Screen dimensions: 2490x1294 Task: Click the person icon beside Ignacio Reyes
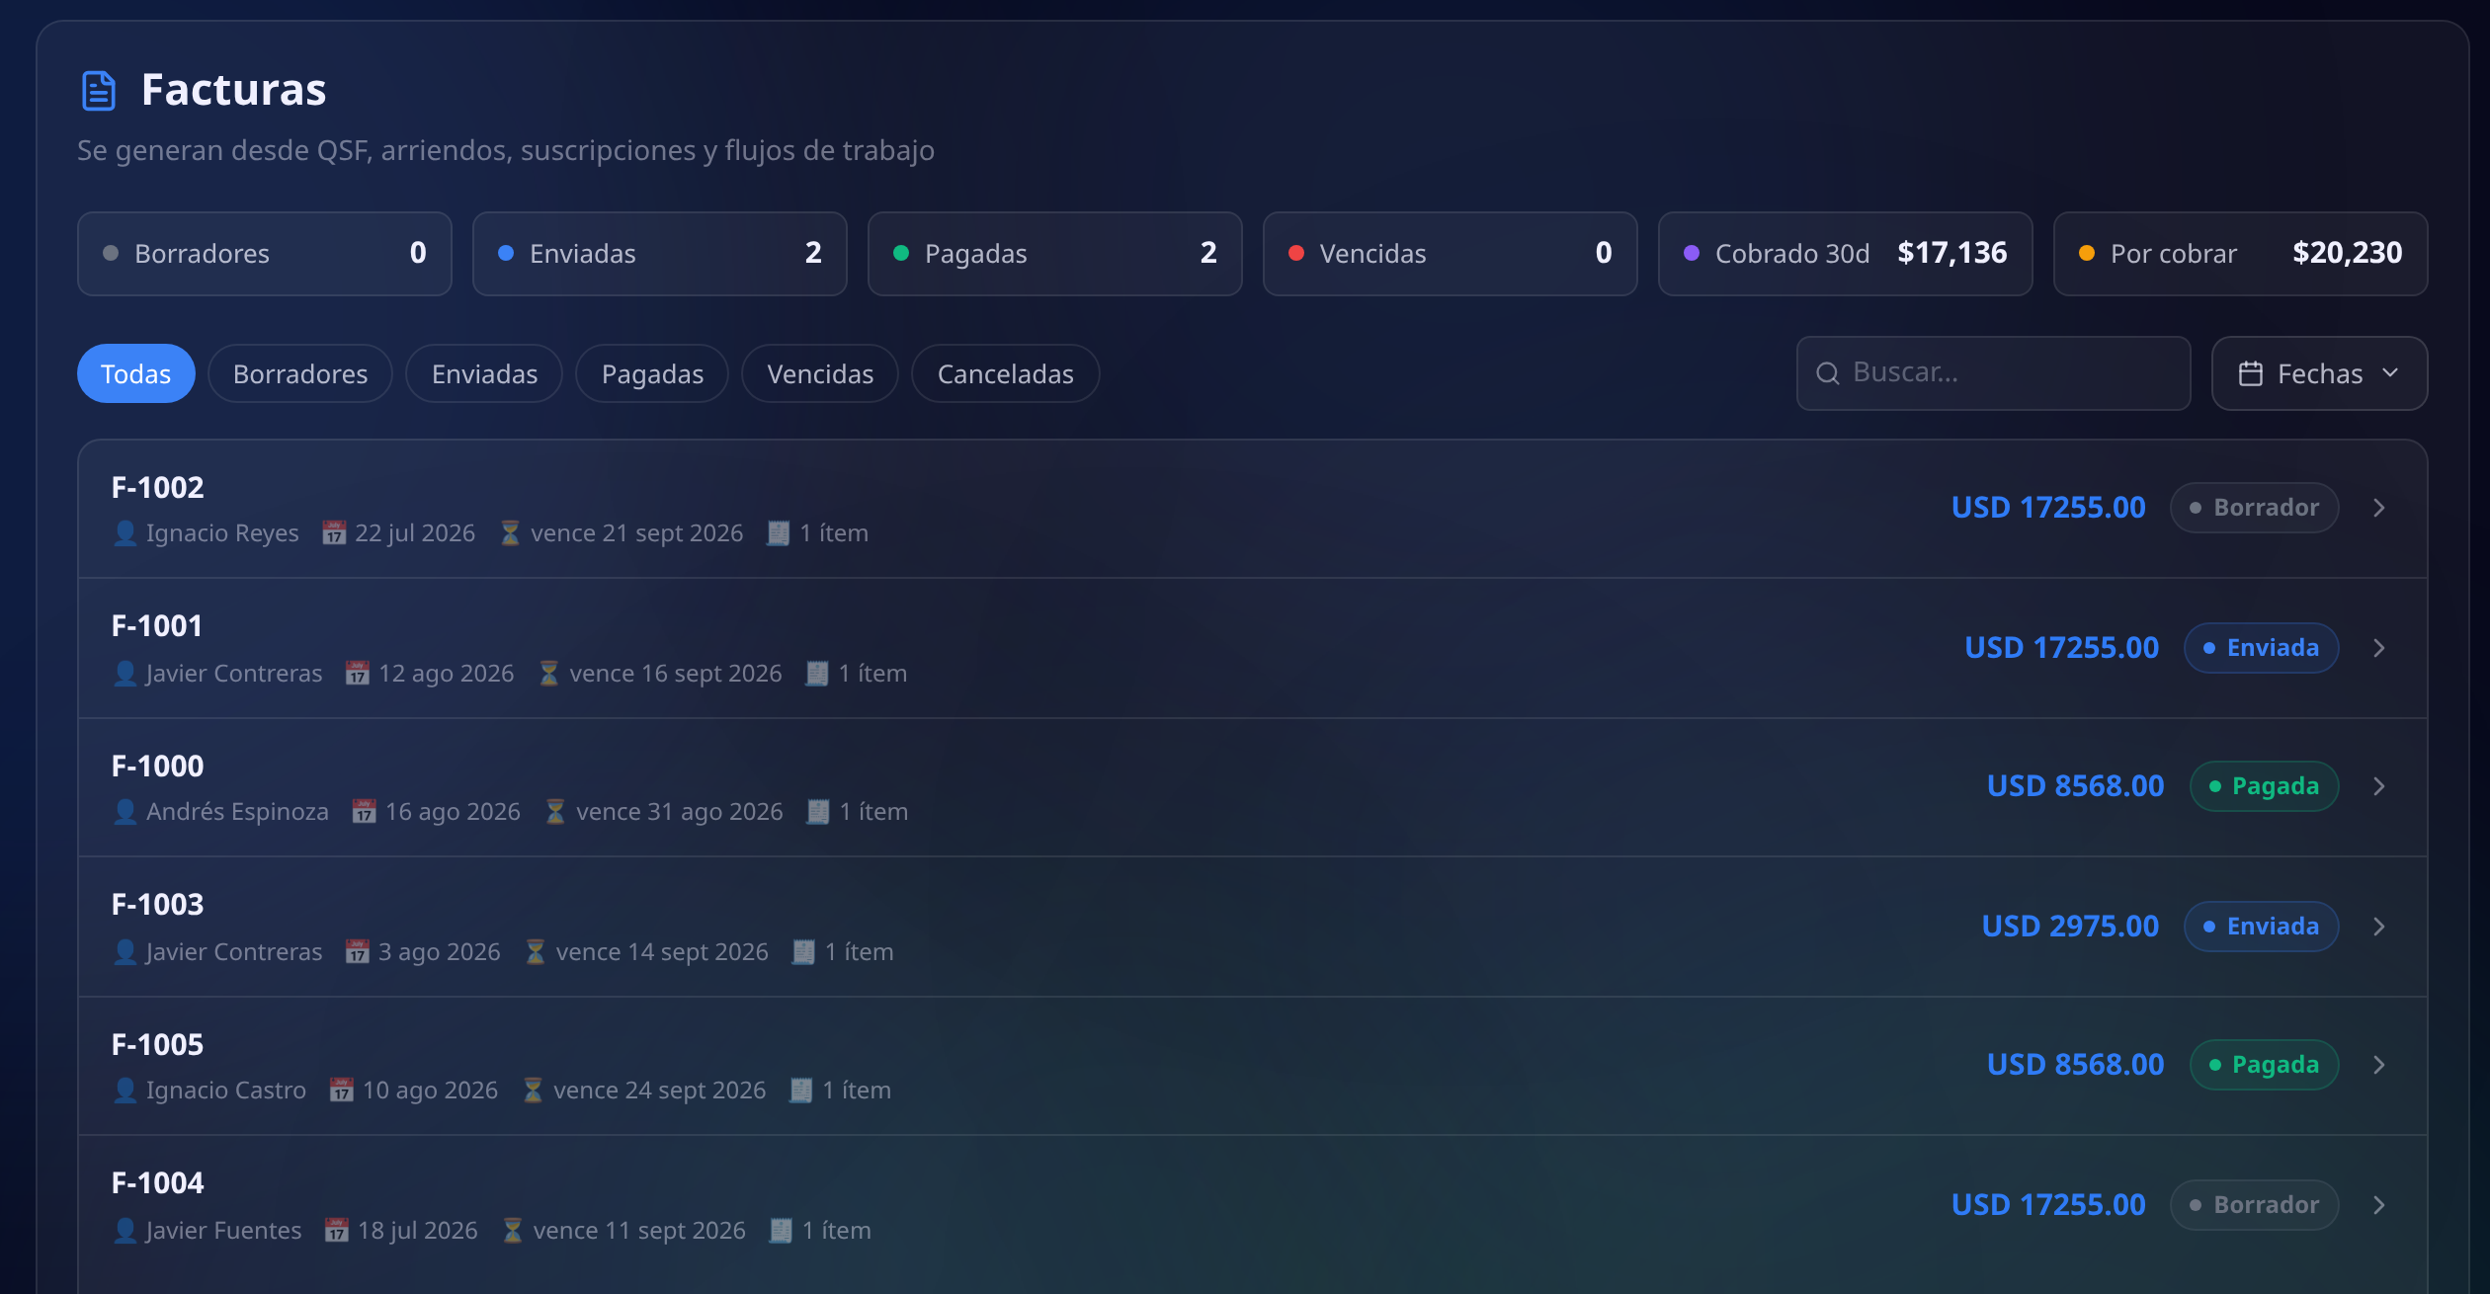pyautogui.click(x=124, y=533)
